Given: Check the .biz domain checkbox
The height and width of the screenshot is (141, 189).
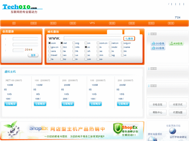Looking at the screenshot, I should (62, 47).
